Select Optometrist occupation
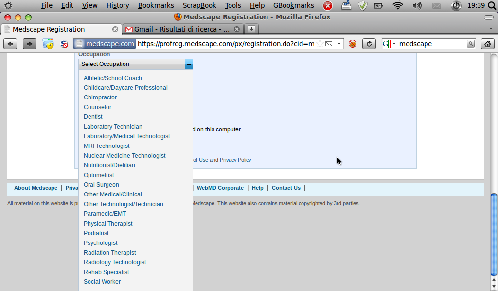 pyautogui.click(x=99, y=175)
